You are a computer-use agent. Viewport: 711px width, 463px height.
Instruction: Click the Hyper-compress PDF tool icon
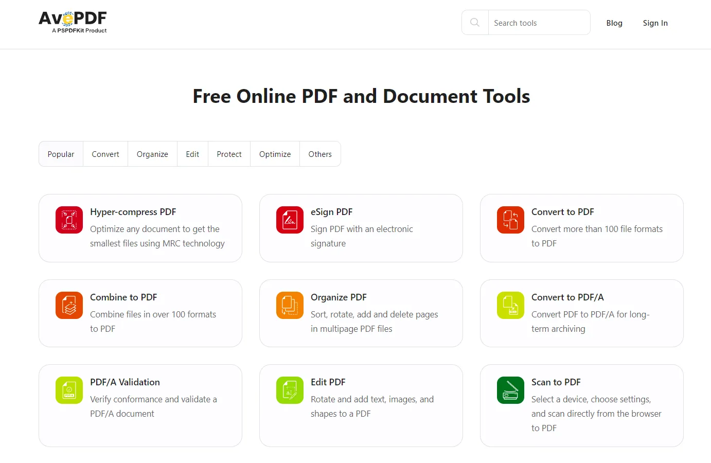pyautogui.click(x=69, y=220)
